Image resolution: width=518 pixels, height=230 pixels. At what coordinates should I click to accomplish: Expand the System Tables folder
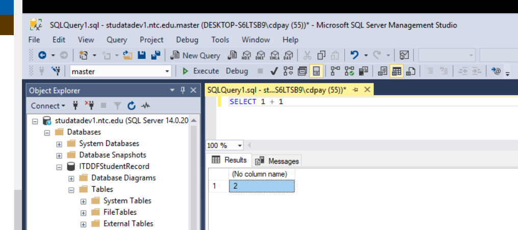pos(83,201)
